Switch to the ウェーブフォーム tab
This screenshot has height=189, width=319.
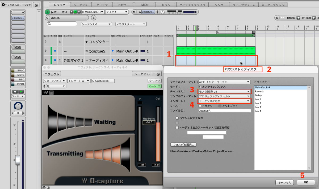(x=244, y=5)
